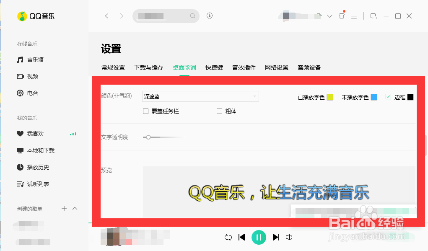The height and width of the screenshot is (251, 428).
Task: Open the 深邃蓝 color scheme dropdown
Action: (201, 96)
